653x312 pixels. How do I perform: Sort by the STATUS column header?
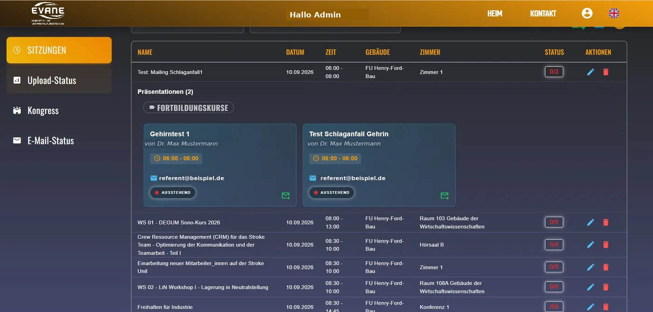pos(554,52)
